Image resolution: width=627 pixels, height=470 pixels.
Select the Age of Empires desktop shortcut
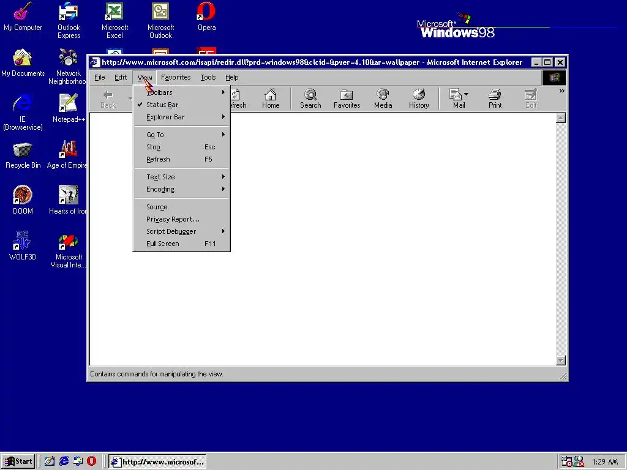point(67,155)
